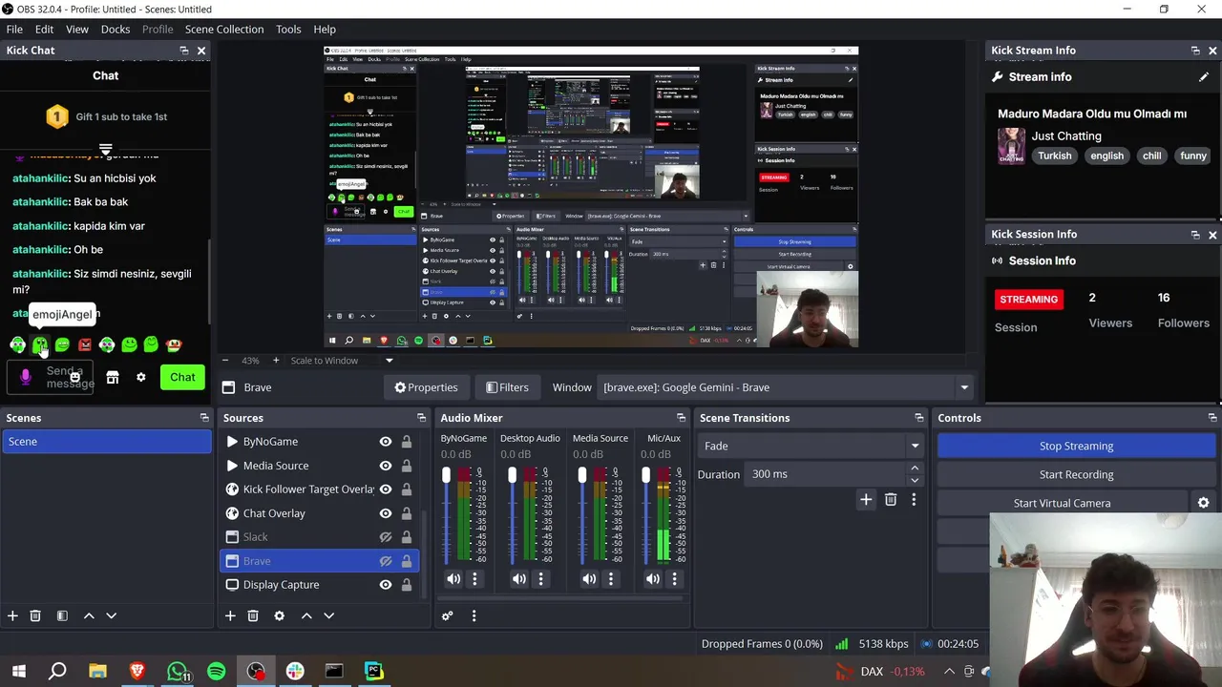
Task: Click Start Virtual Camera button
Action: coord(1062,503)
